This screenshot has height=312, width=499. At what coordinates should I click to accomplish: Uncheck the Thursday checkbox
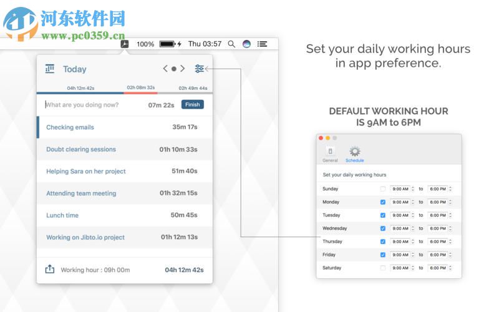pos(382,241)
